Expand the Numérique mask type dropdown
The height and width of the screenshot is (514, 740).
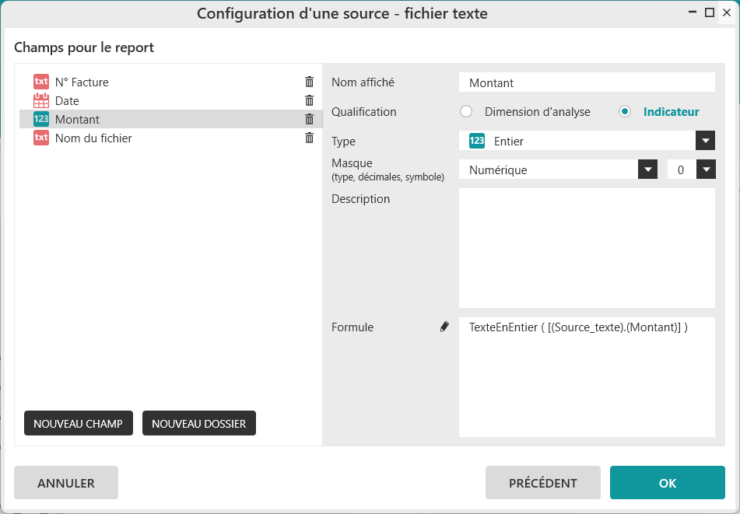click(647, 170)
